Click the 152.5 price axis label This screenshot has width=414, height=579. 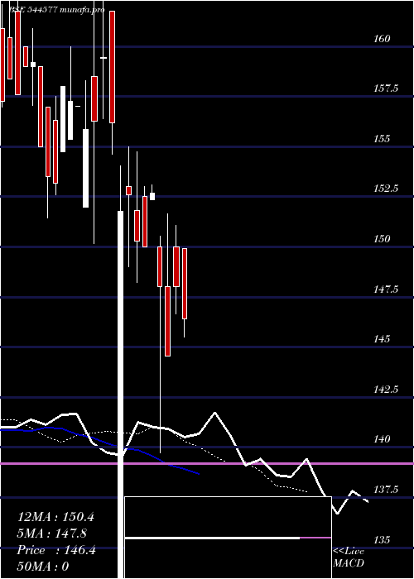386,189
